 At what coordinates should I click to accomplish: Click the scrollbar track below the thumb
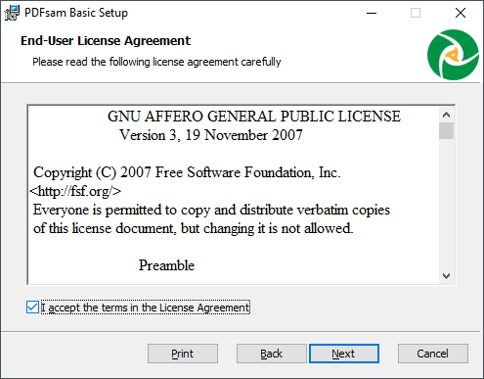click(446, 204)
